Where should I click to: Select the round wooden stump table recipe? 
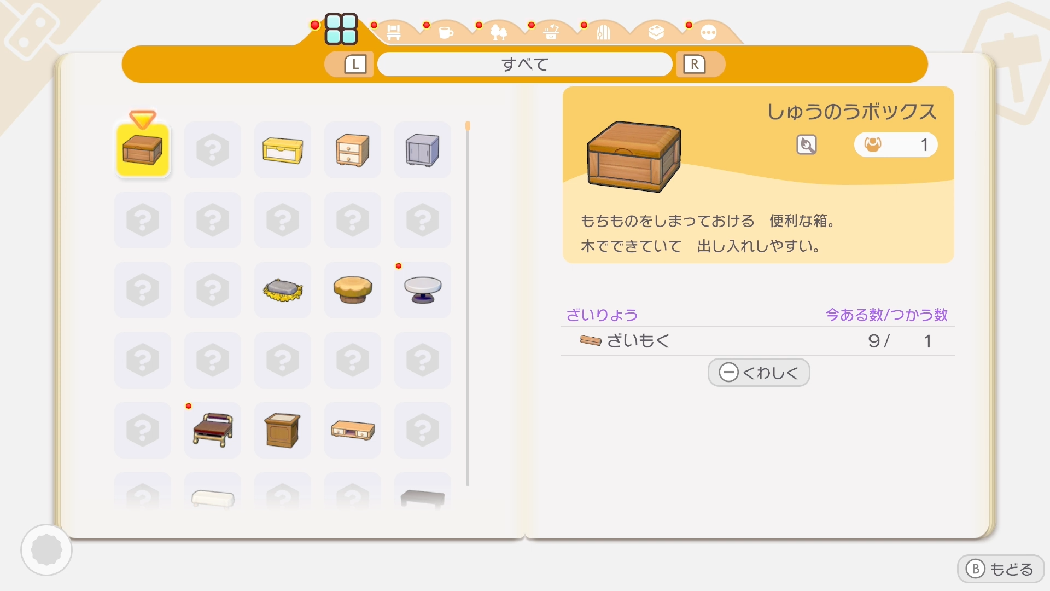pos(353,290)
